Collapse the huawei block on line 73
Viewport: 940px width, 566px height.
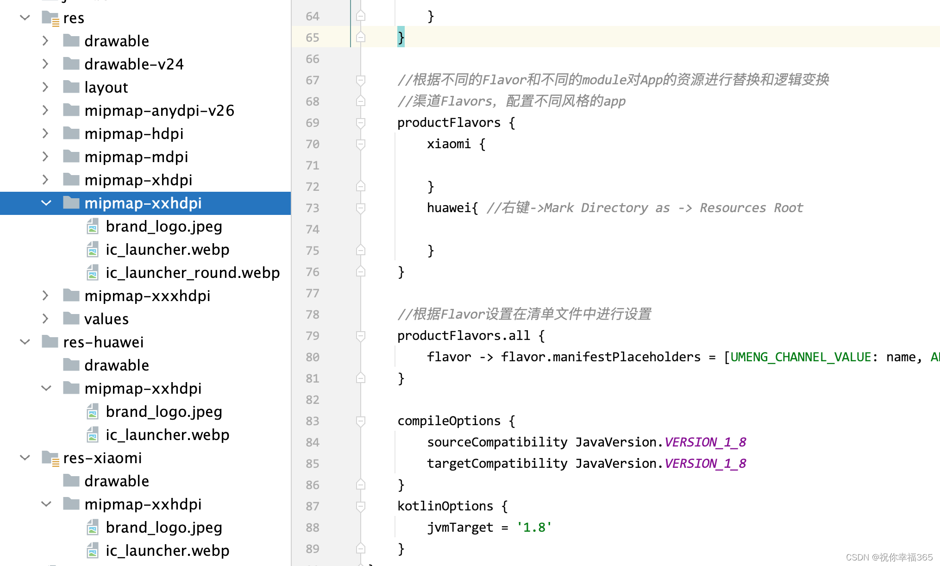click(361, 208)
